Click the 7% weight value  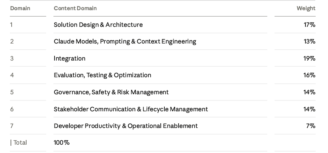pyautogui.click(x=311, y=126)
